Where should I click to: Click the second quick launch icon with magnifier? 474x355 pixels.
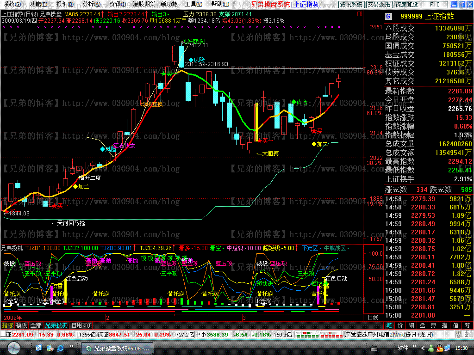click(x=50, y=348)
